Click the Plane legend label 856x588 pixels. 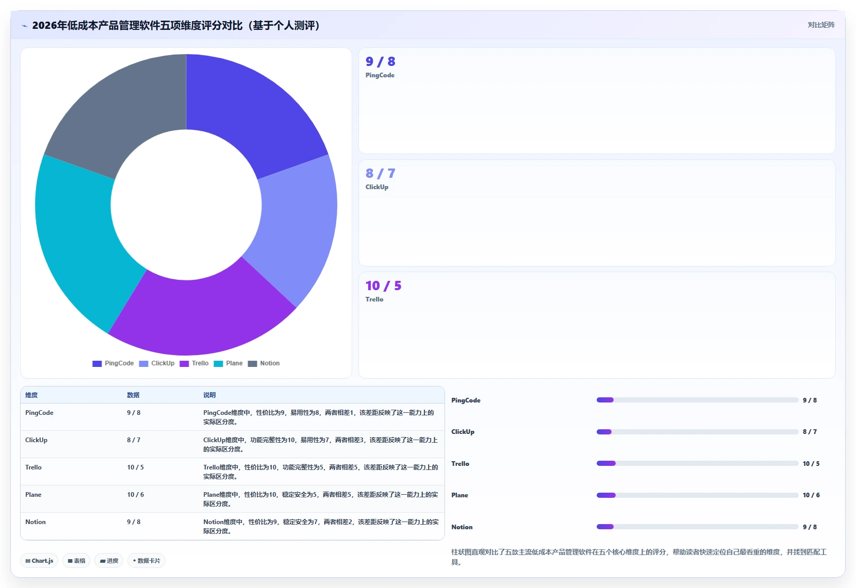pyautogui.click(x=234, y=363)
